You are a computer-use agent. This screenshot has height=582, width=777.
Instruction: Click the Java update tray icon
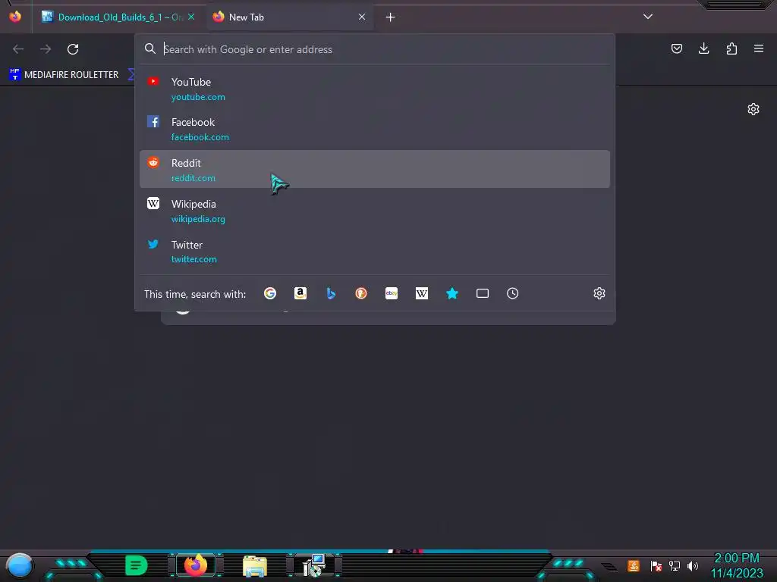tap(634, 565)
